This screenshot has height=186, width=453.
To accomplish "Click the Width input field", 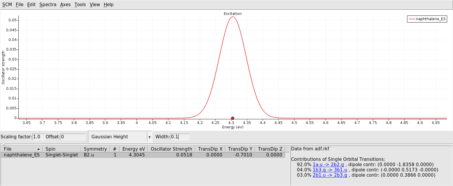I will 179,137.
